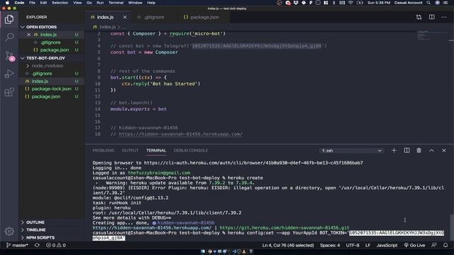The width and height of the screenshot is (454, 255).
Task: Select package.json in Open Editors list
Action: click(55, 50)
